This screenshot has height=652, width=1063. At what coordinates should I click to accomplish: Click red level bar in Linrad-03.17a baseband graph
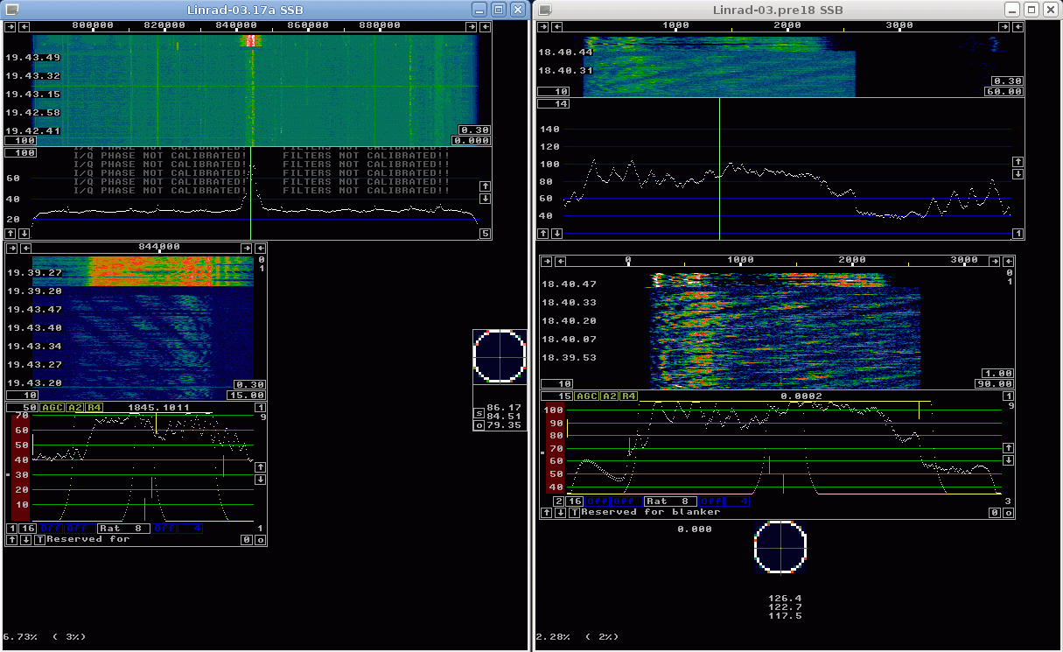[x=20, y=467]
